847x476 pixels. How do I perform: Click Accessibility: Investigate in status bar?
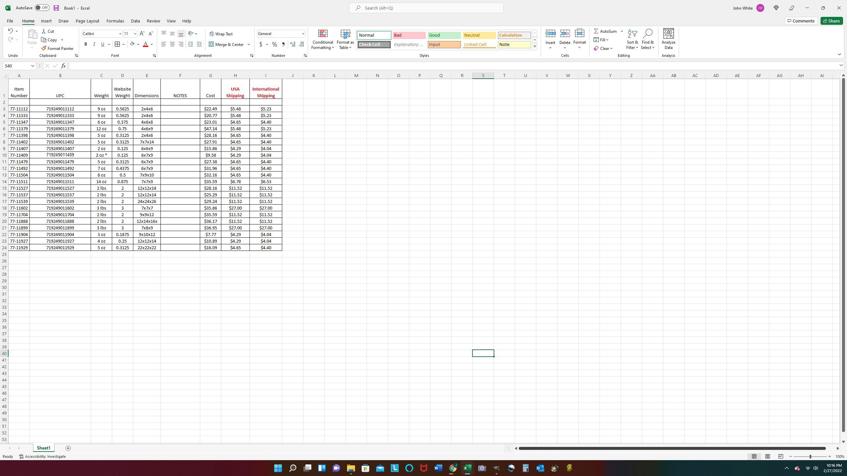coord(42,456)
